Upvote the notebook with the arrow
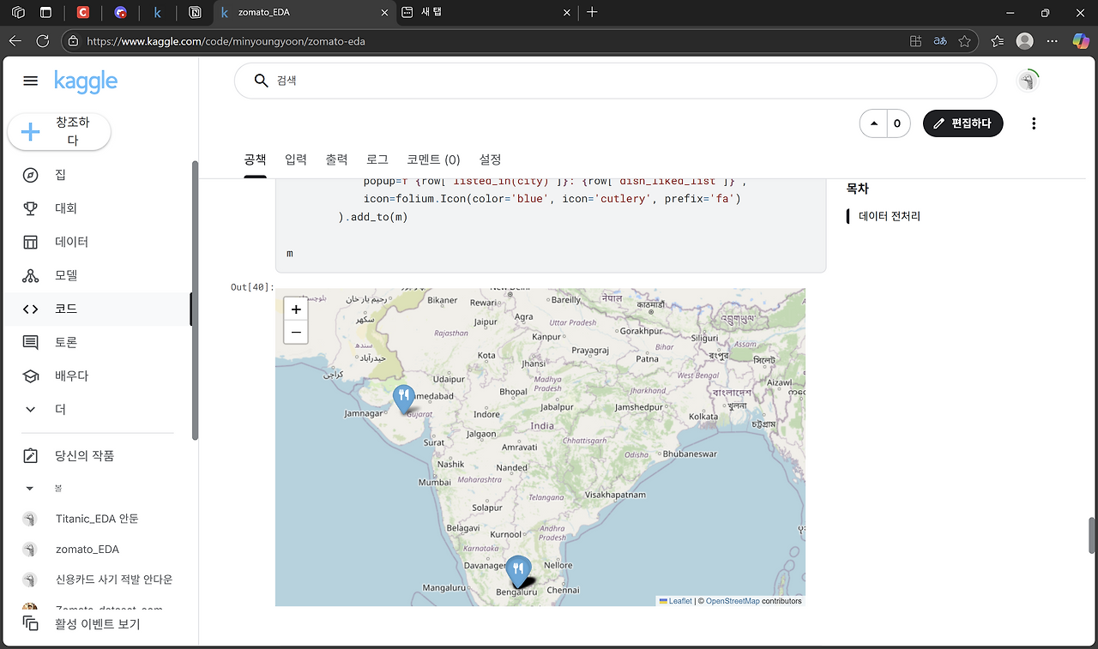This screenshot has width=1098, height=649. coord(874,123)
